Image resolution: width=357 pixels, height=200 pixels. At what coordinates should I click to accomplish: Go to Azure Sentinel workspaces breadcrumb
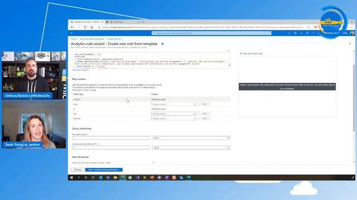[92, 39]
